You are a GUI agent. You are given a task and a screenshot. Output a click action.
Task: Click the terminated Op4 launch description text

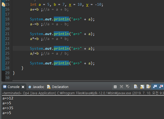pyautogui.click(x=83, y=93)
